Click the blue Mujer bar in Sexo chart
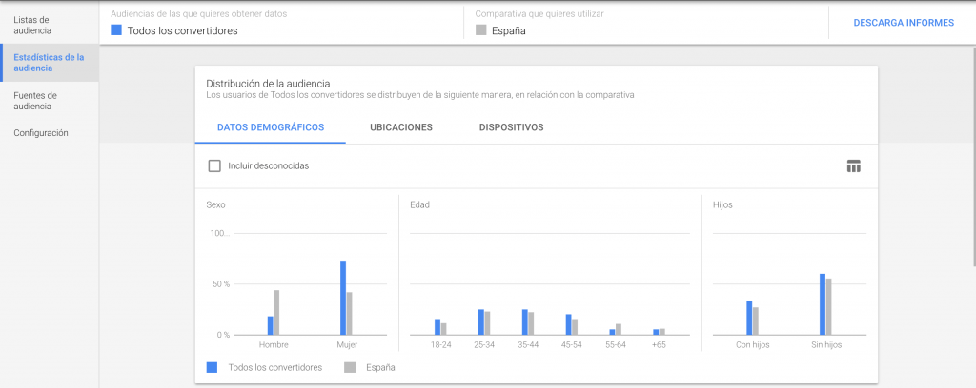The height and width of the screenshot is (388, 976). click(x=343, y=298)
